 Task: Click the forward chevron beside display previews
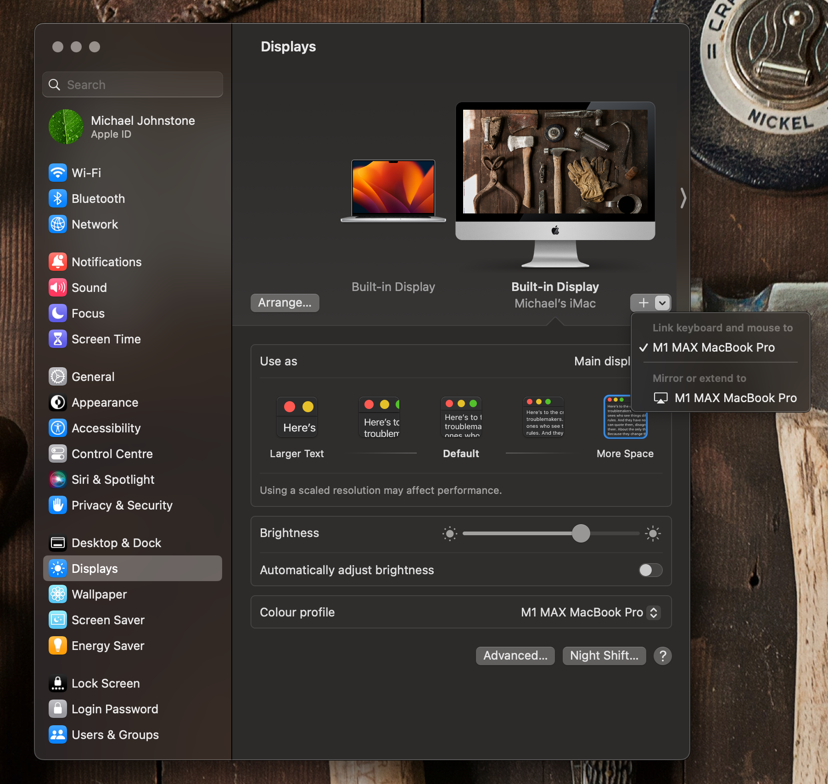(683, 198)
